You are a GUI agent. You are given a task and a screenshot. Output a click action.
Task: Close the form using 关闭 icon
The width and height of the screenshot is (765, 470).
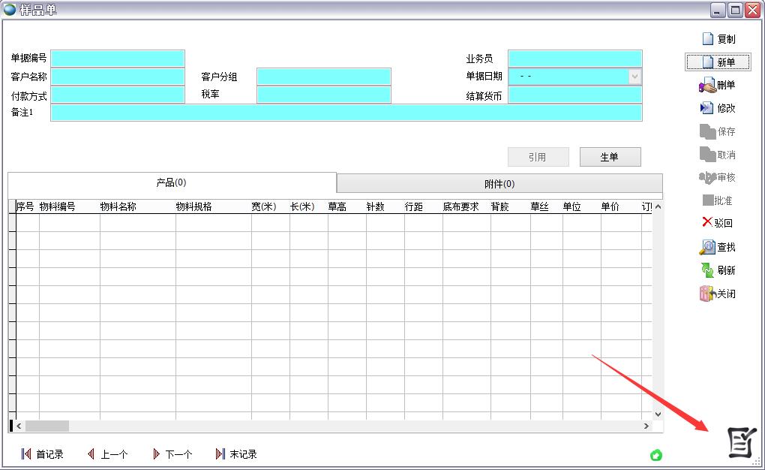[707, 294]
